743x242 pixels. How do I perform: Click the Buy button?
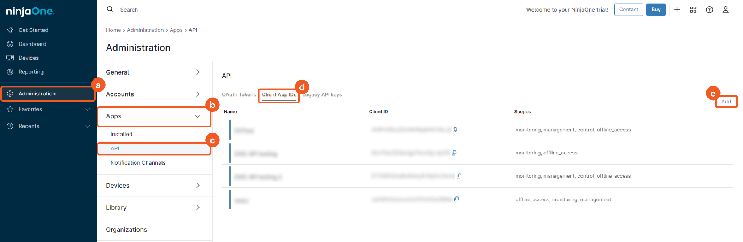coord(656,10)
